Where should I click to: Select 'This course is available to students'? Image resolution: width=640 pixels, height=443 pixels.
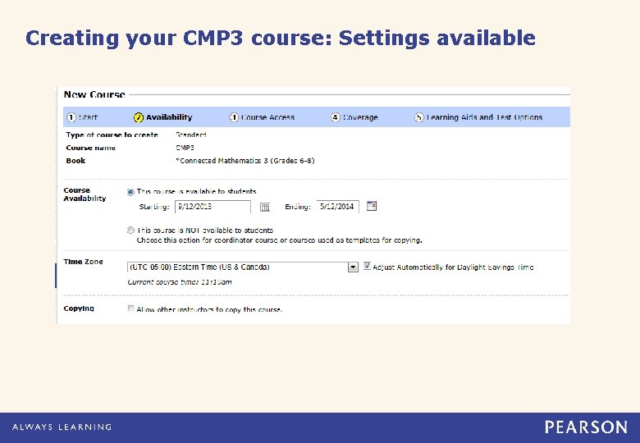pyautogui.click(x=130, y=192)
